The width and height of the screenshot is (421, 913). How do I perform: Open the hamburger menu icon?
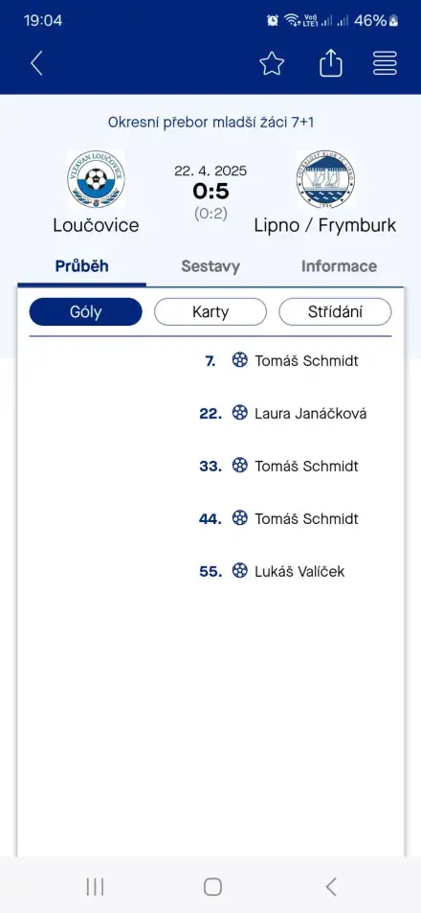pyautogui.click(x=385, y=63)
